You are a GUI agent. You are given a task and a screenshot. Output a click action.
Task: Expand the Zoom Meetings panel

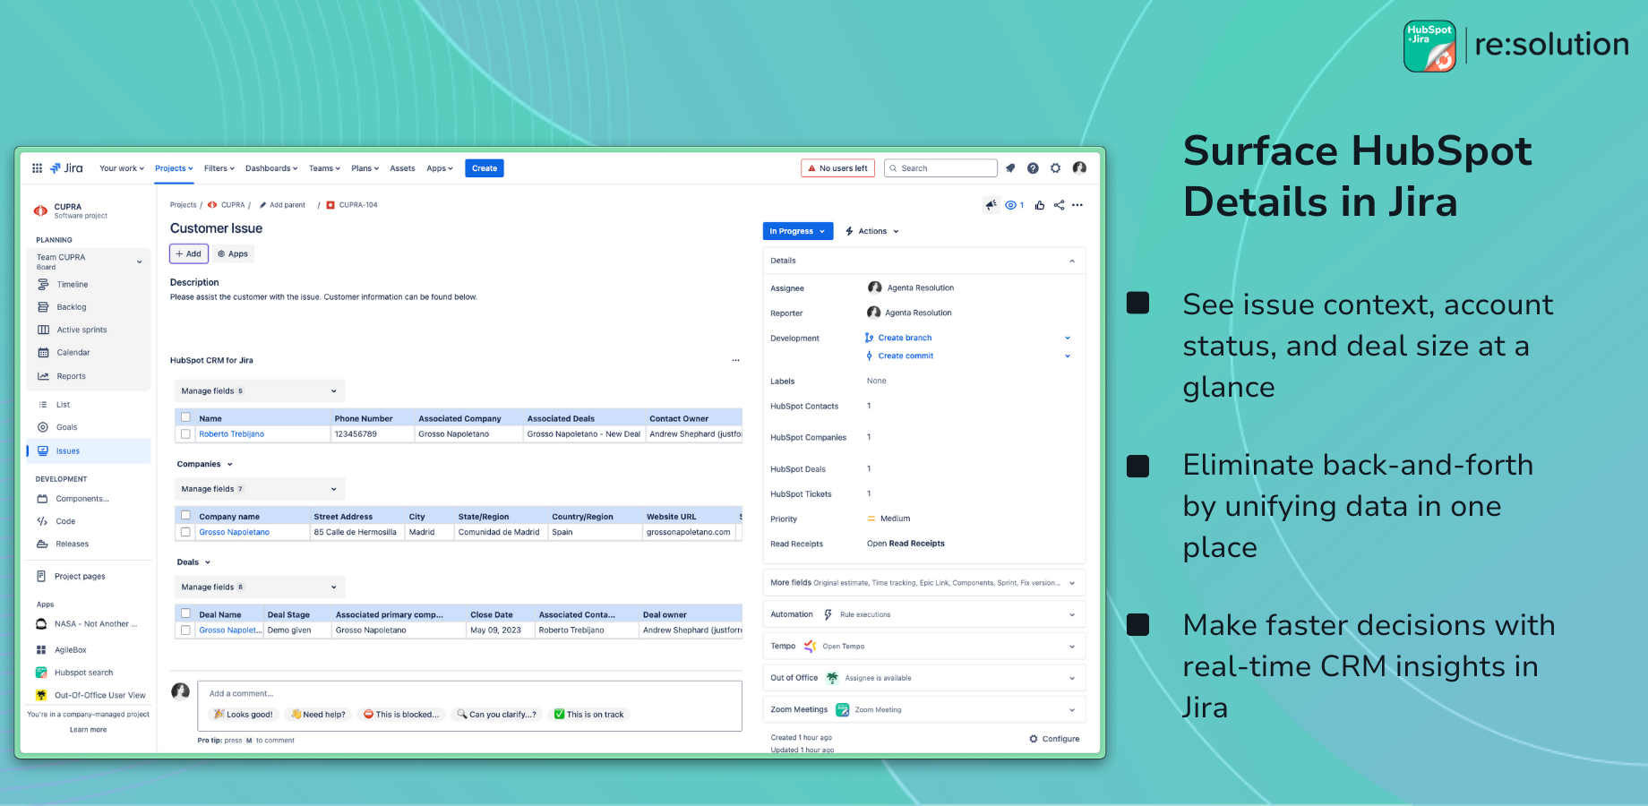[x=1072, y=710]
